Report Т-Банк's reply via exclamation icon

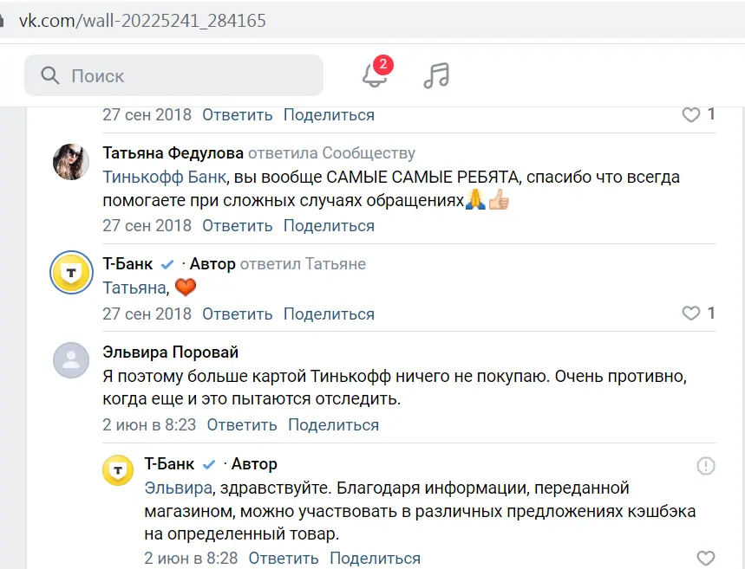(x=706, y=466)
